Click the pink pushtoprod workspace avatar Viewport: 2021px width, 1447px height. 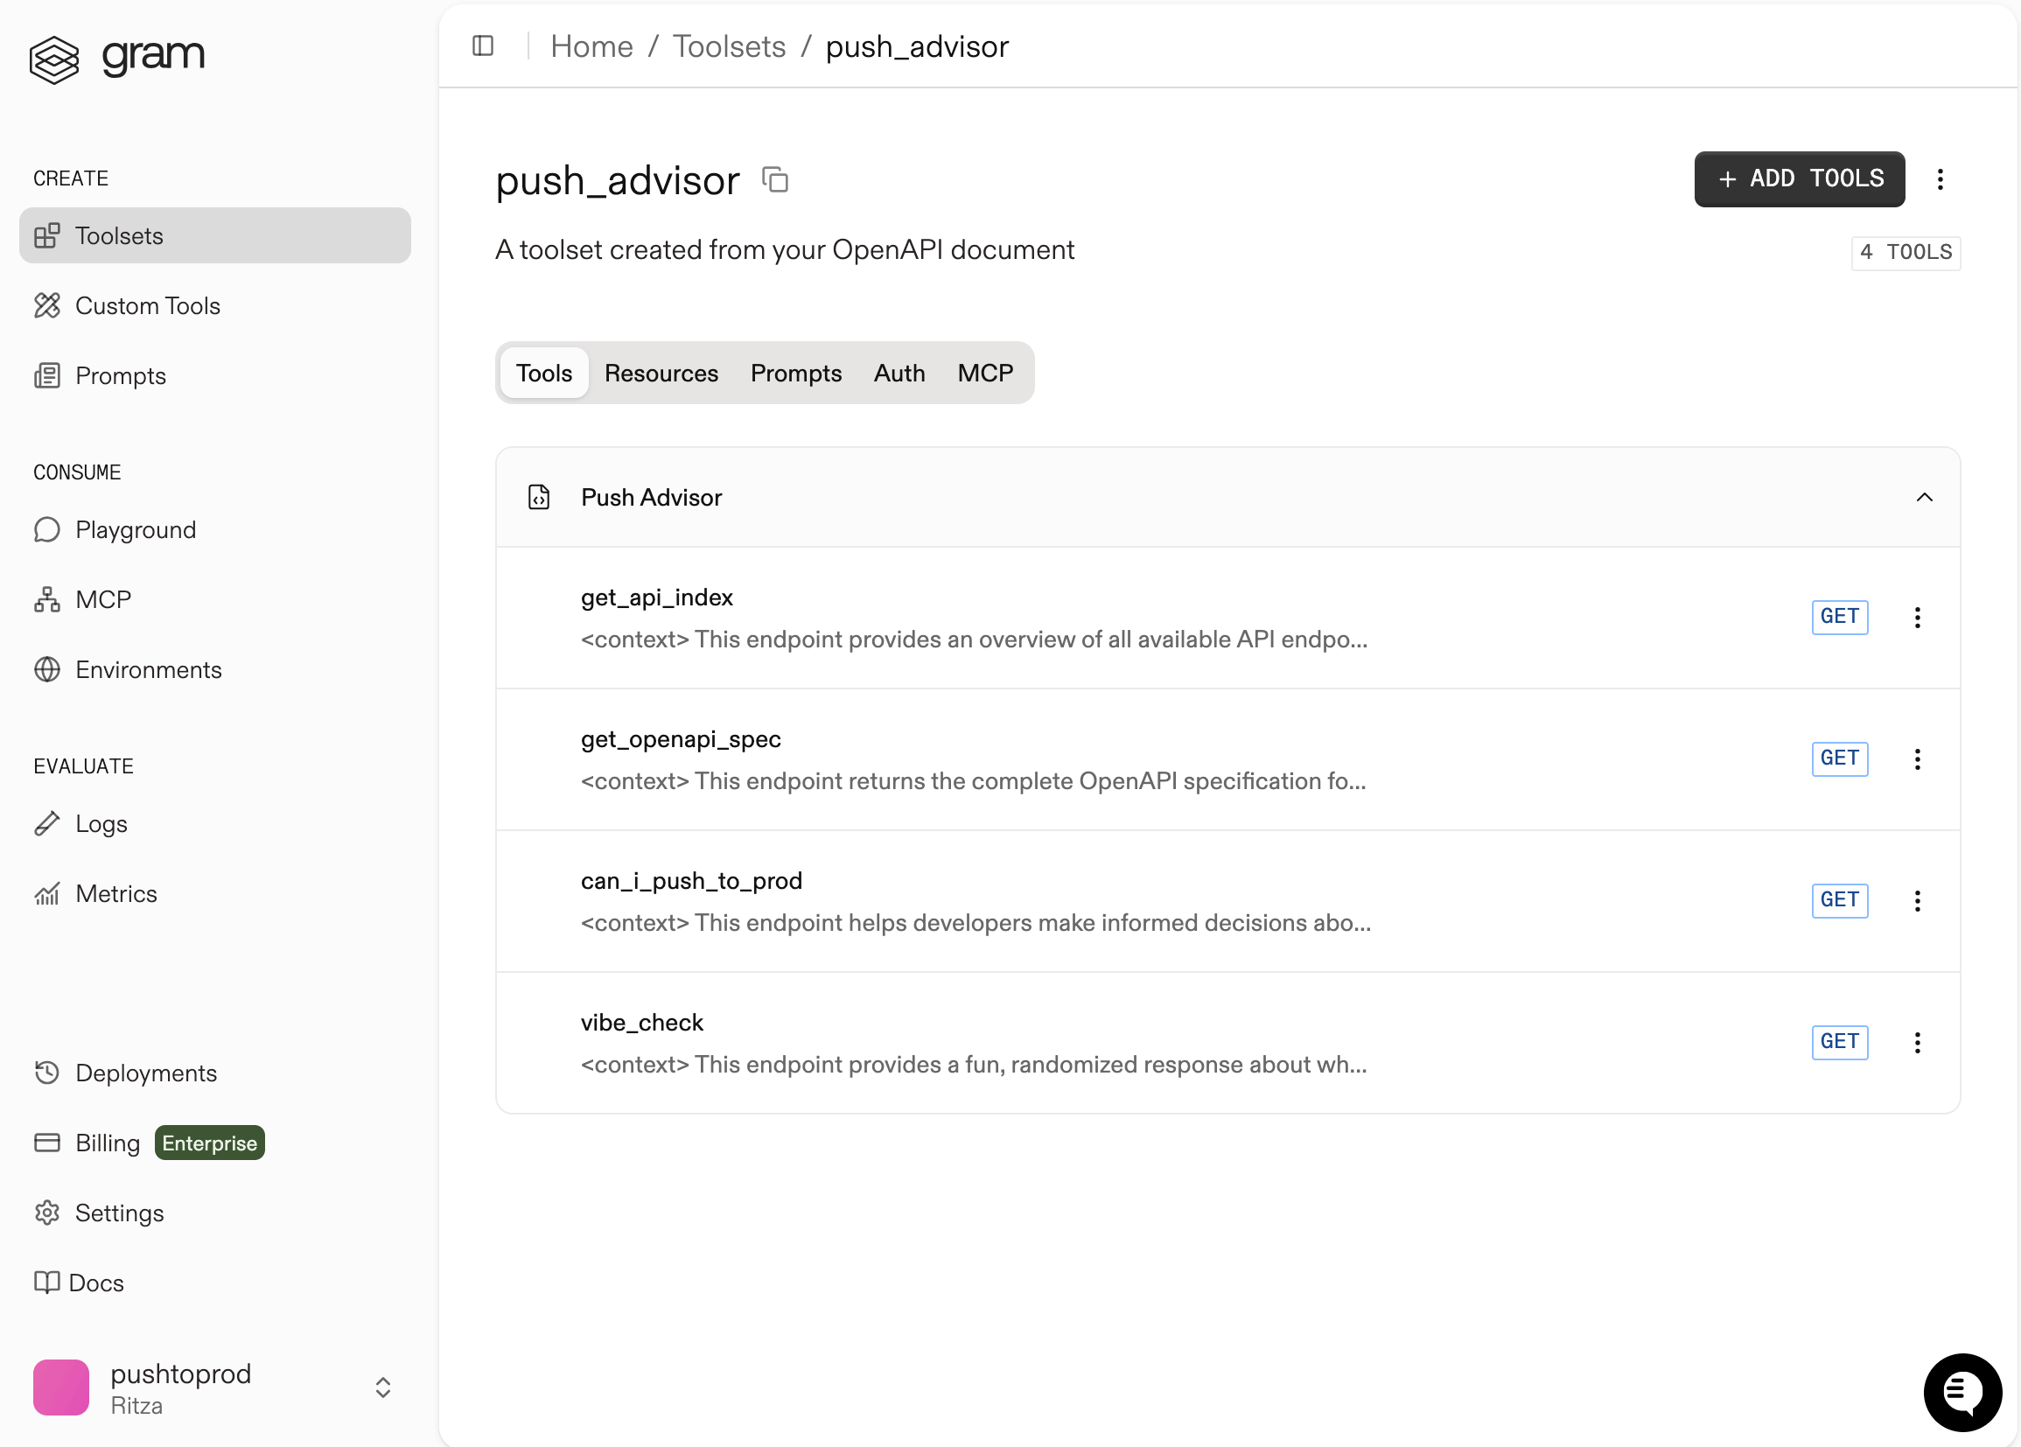[60, 1387]
